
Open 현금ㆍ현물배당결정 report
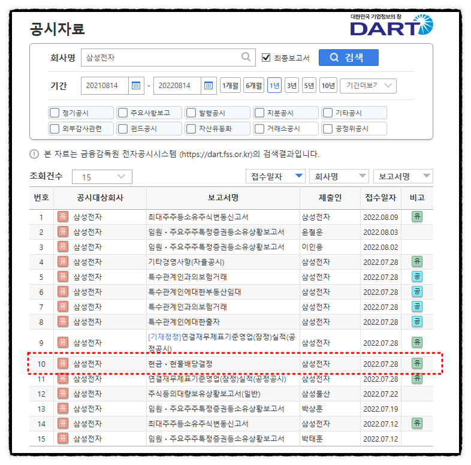180,364
